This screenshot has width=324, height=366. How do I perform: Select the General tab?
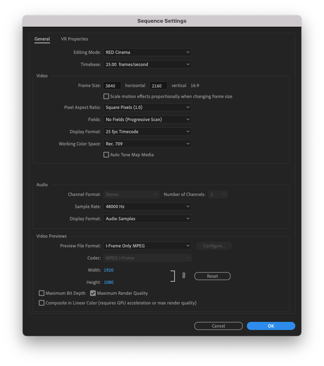42,39
